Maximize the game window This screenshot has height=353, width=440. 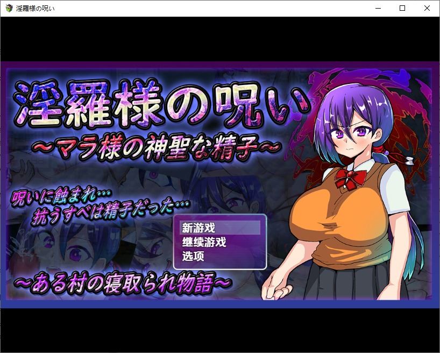[x=402, y=9]
